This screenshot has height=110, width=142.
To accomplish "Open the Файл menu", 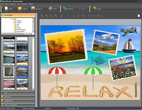I will click(x=2, y=4).
